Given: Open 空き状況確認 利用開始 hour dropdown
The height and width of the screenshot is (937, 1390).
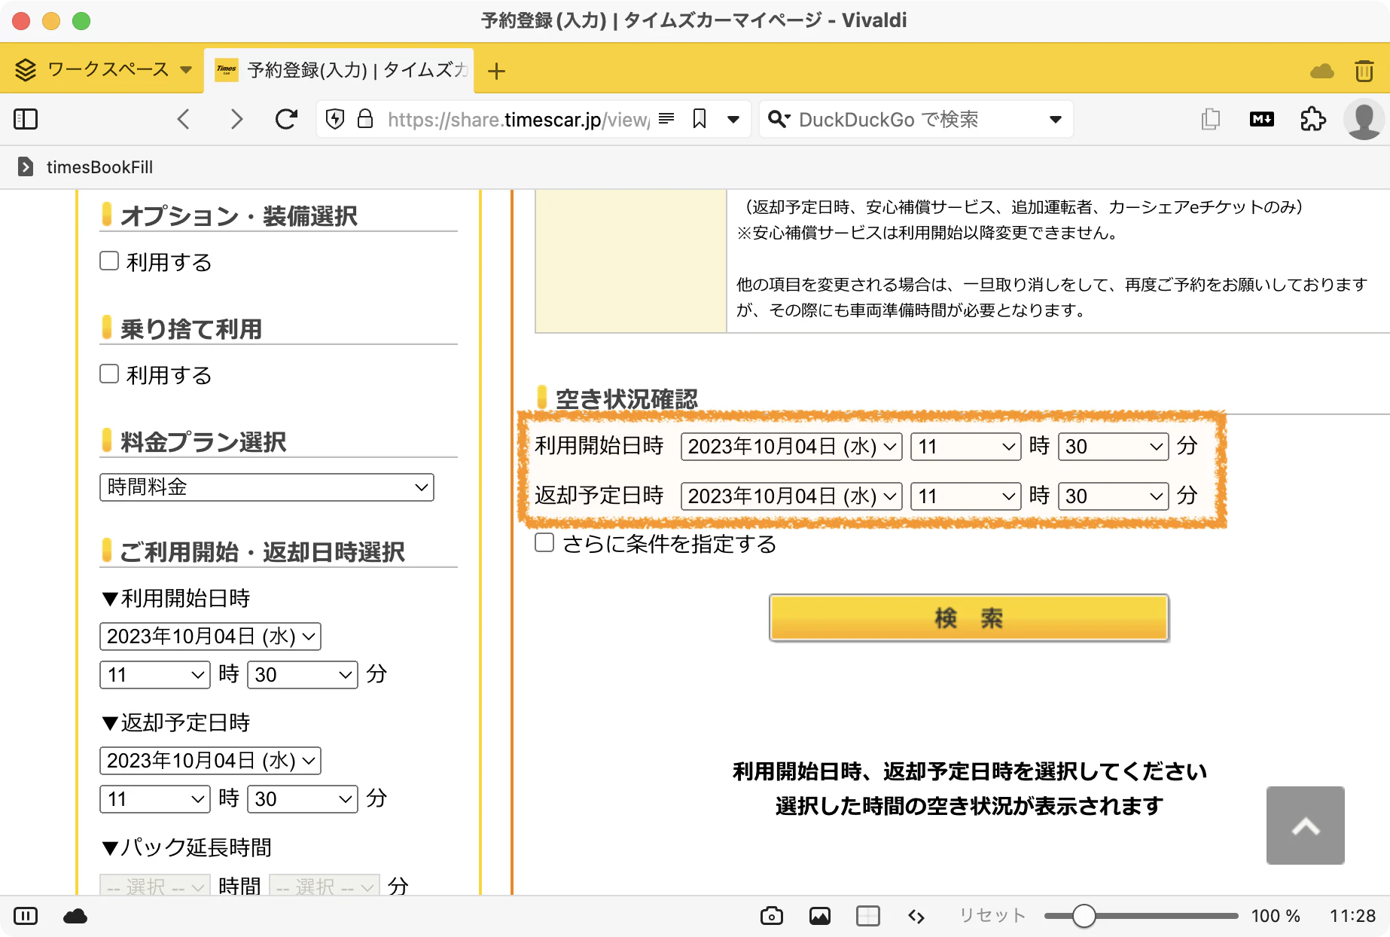Looking at the screenshot, I should pos(965,447).
